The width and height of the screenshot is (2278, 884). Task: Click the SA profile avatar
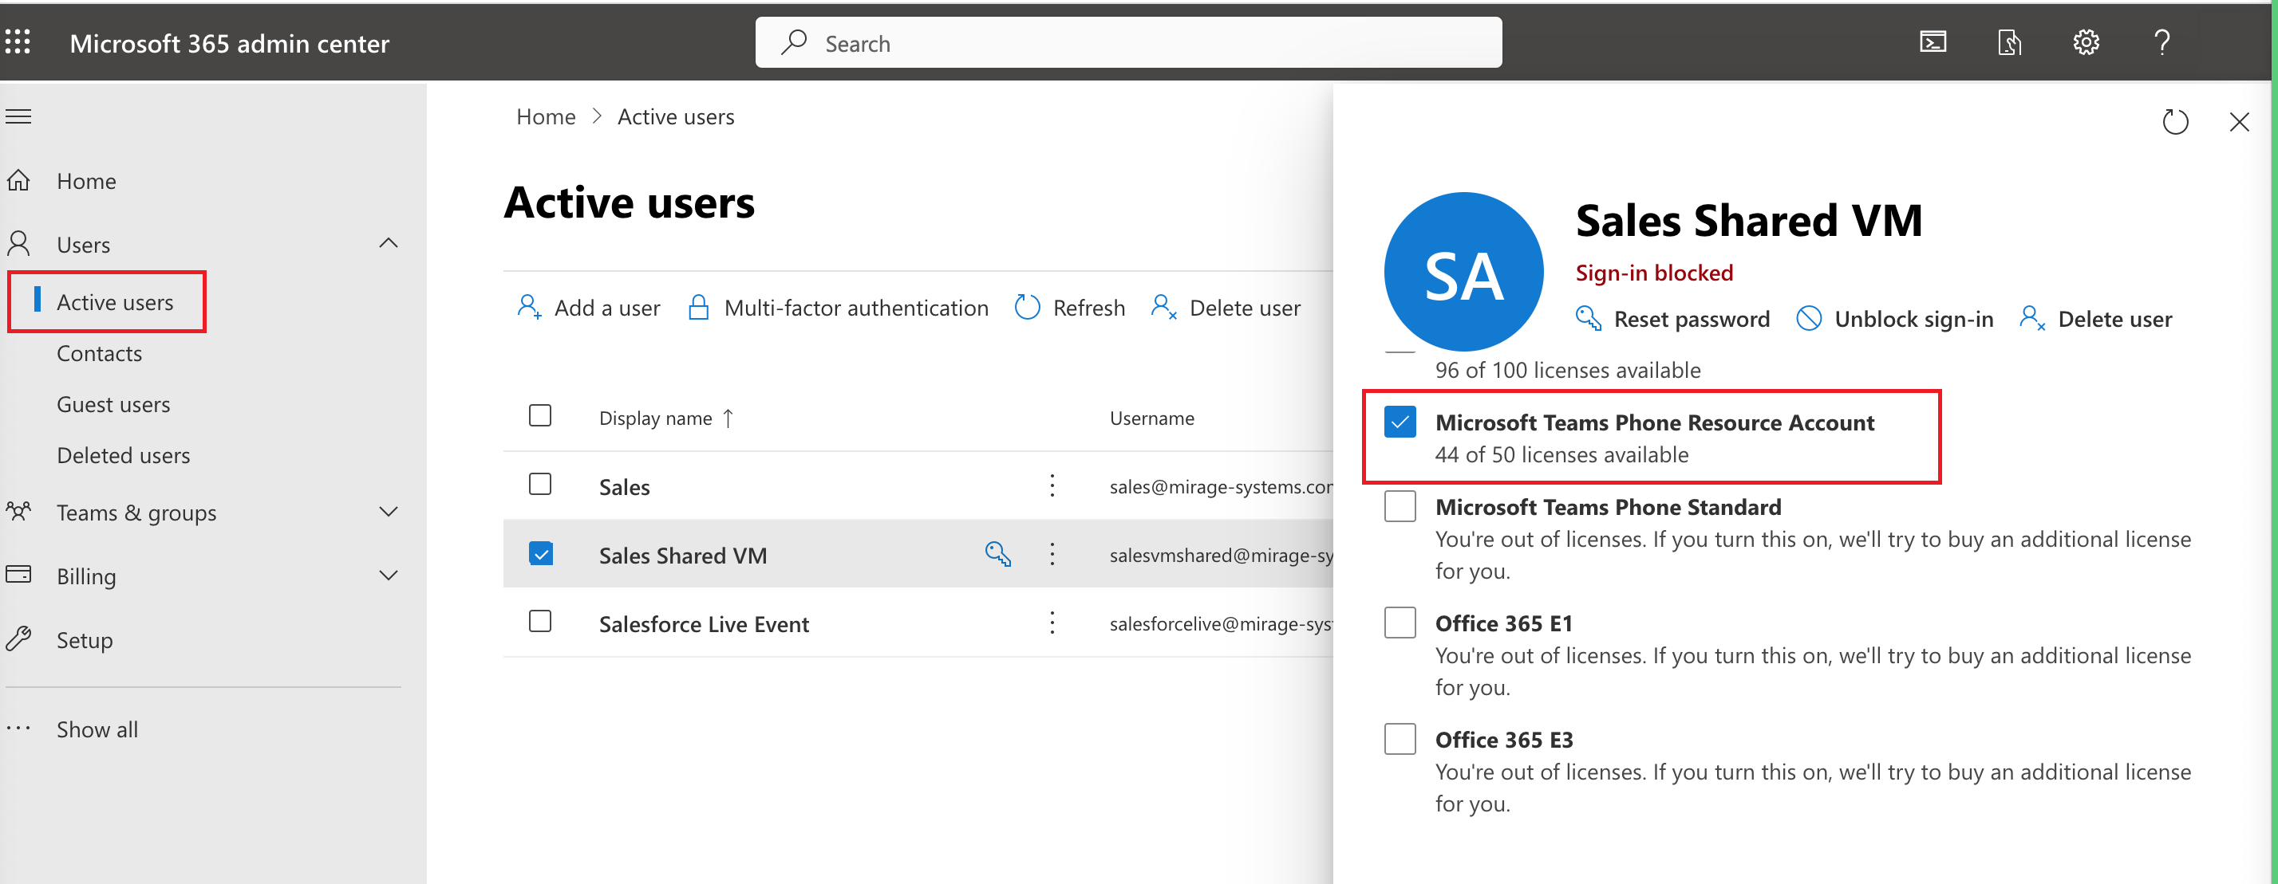(x=1463, y=272)
